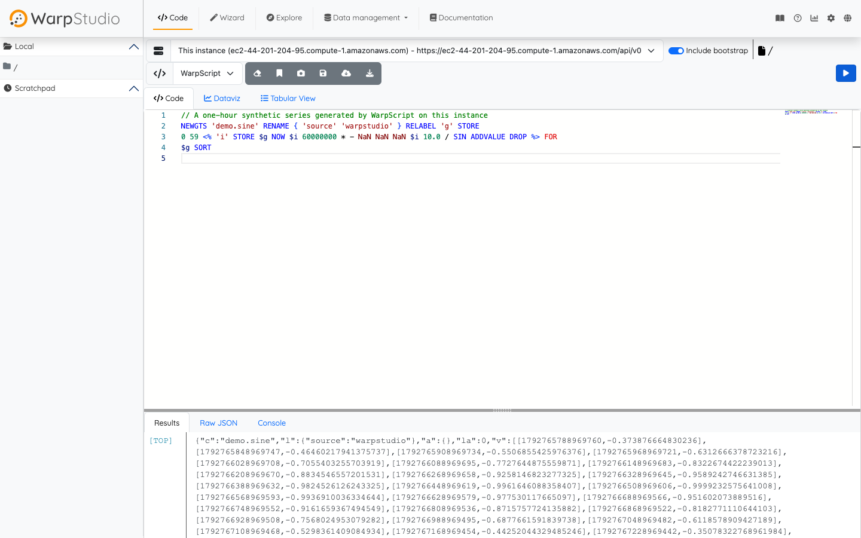Viewport: 861px width, 538px height.
Task: Click the comment on line 1
Action: tap(334, 115)
